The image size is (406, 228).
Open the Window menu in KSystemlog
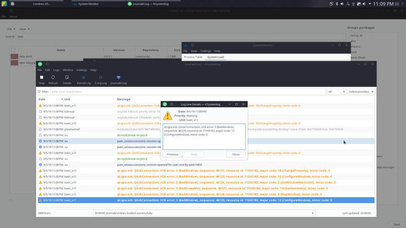tap(68, 70)
